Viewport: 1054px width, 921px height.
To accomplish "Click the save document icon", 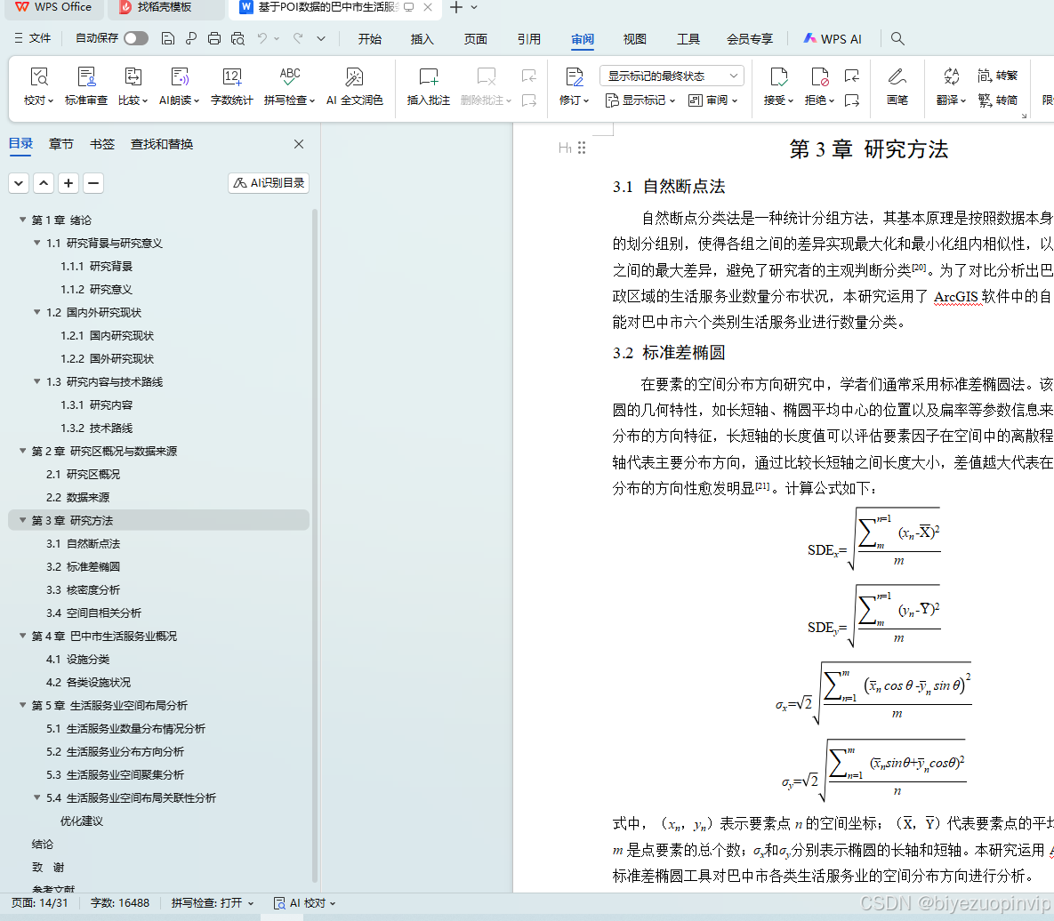I will 167,38.
